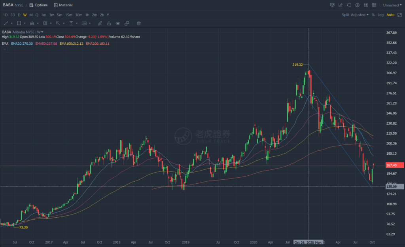Click the BABA ticker symbol at top
Image resolution: width=405 pixels, height=247 pixels.
pos(8,5)
